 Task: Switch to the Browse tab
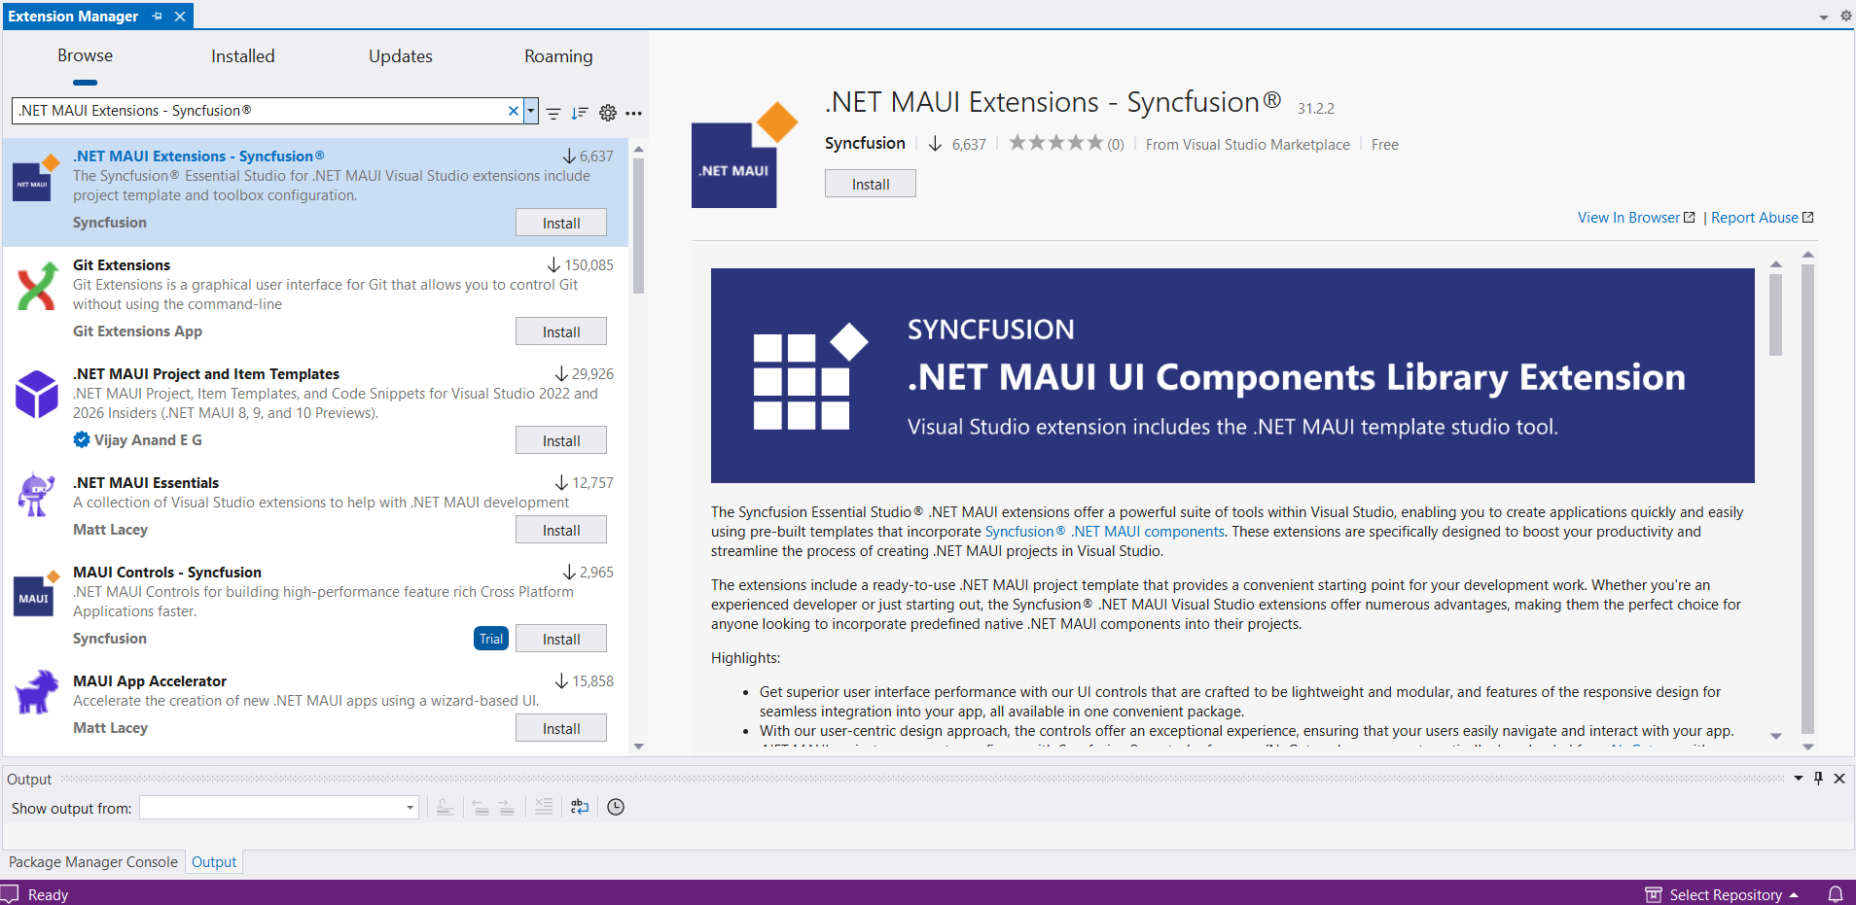pos(85,55)
